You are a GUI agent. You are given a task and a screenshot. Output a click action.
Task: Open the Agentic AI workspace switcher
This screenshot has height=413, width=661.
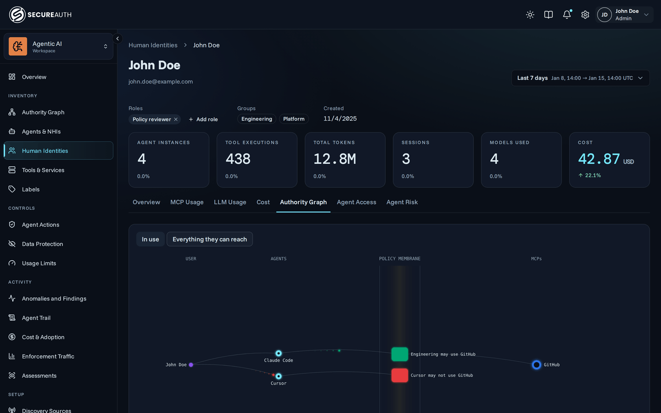click(x=58, y=46)
